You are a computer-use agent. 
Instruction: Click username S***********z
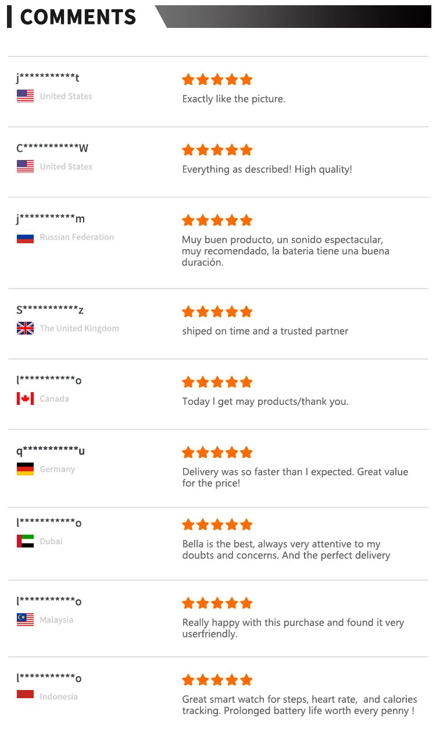point(50,310)
